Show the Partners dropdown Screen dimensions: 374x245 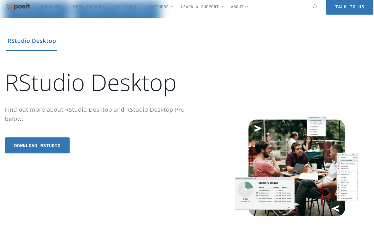(161, 7)
